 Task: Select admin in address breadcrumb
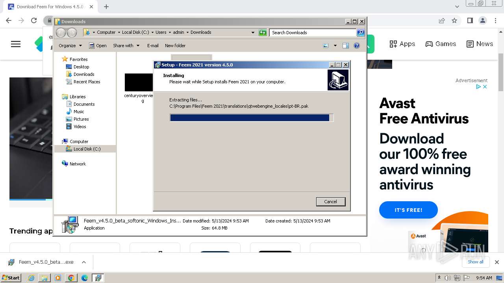(x=178, y=32)
